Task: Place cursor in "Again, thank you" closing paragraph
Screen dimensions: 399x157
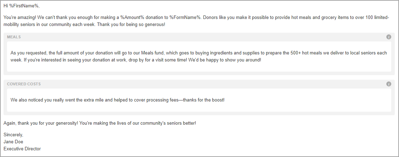Action: click(100, 123)
